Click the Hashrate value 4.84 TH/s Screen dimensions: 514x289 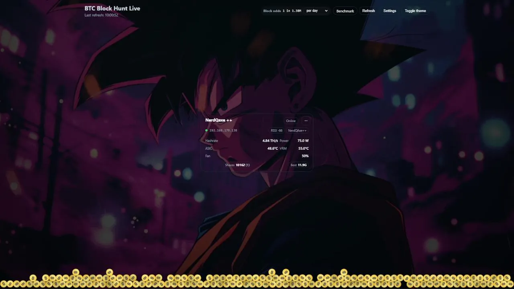[270, 141]
